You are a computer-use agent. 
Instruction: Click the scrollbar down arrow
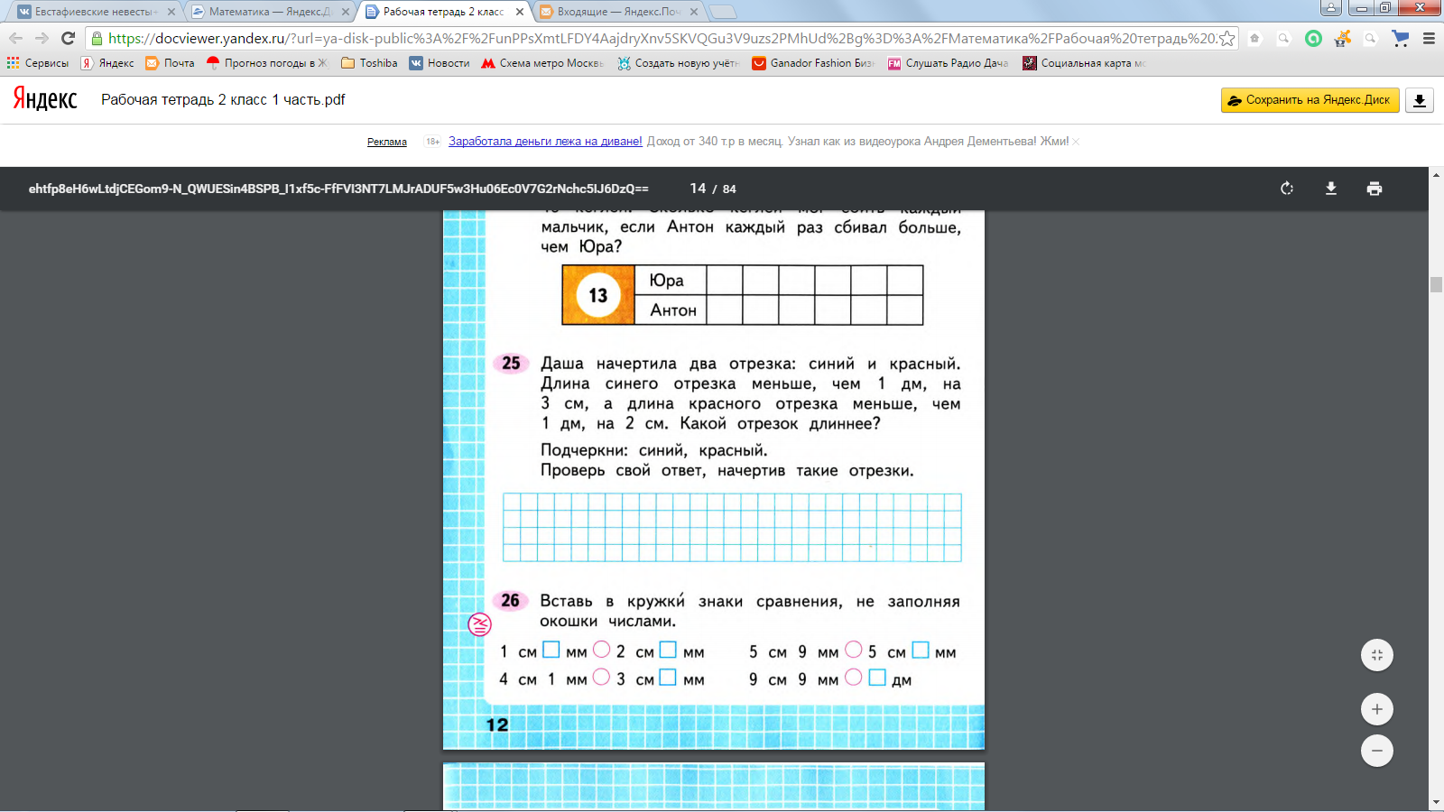(1436, 802)
